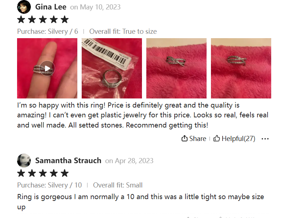
Task: Click the 'Purchase: Silvery / 10' text
Action: pyautogui.click(x=49, y=185)
